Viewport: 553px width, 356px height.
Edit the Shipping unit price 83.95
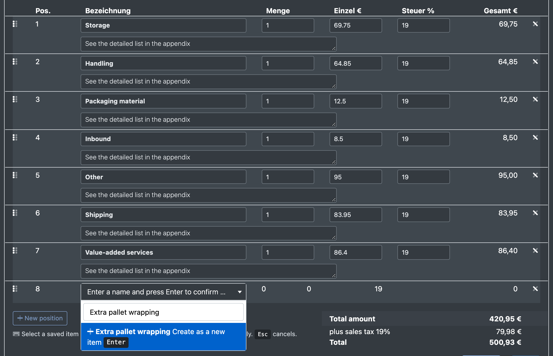pos(356,215)
